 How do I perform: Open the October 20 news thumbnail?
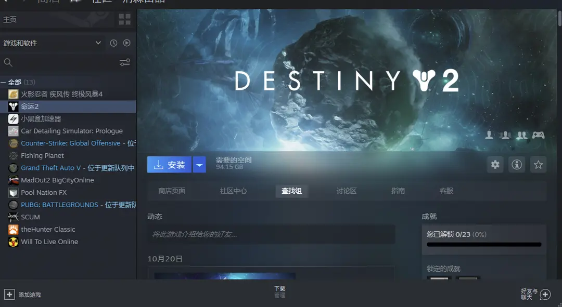coord(225,275)
